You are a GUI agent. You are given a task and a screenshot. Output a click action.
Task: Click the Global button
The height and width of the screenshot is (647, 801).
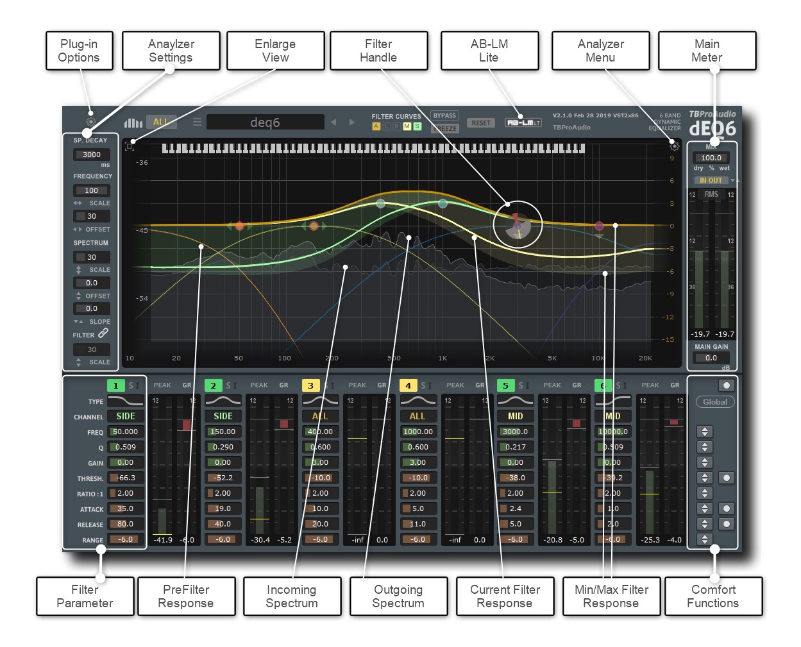tap(715, 402)
